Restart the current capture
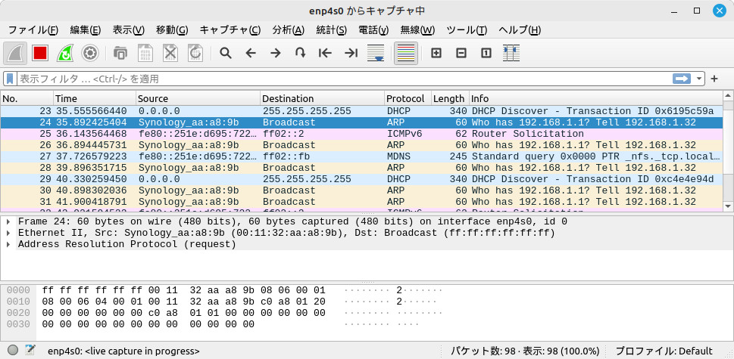734x359 pixels. pyautogui.click(x=65, y=53)
